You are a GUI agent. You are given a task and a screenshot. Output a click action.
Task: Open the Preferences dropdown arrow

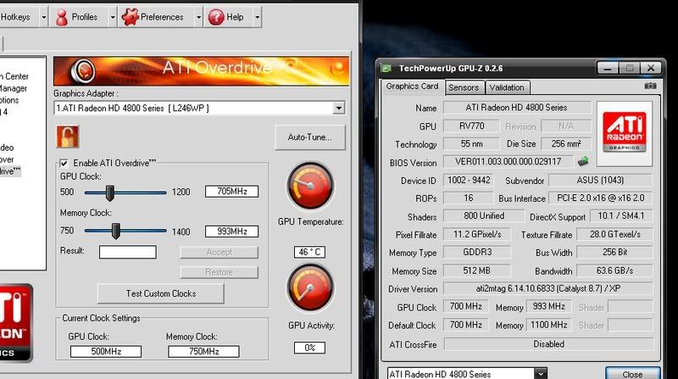(x=198, y=17)
